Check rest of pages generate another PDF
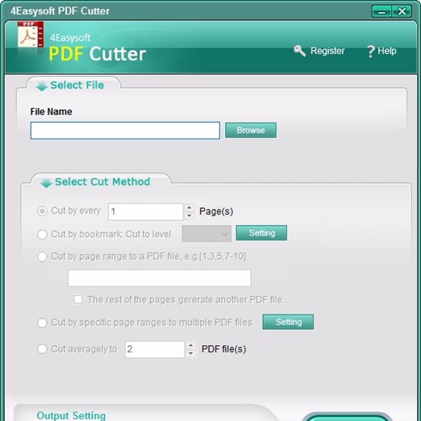Image resolution: width=421 pixels, height=421 pixels. 78,299
